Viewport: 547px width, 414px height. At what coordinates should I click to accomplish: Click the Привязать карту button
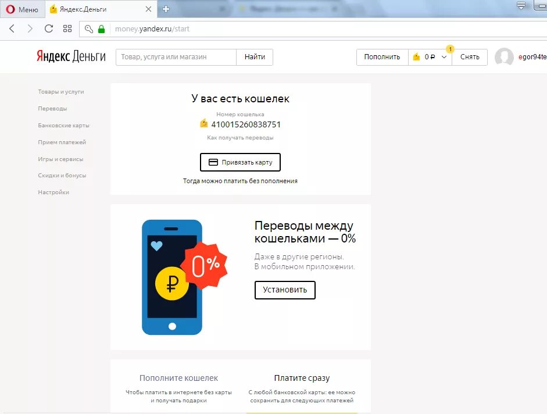pyautogui.click(x=240, y=162)
